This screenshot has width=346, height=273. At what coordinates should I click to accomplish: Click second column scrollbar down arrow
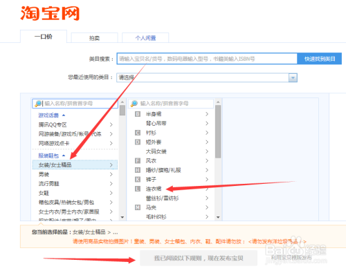pos(218,217)
